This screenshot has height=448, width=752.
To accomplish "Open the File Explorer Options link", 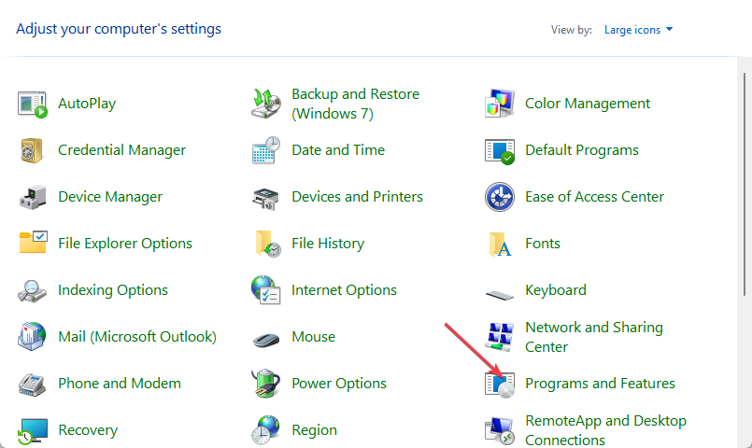I will coord(124,244).
